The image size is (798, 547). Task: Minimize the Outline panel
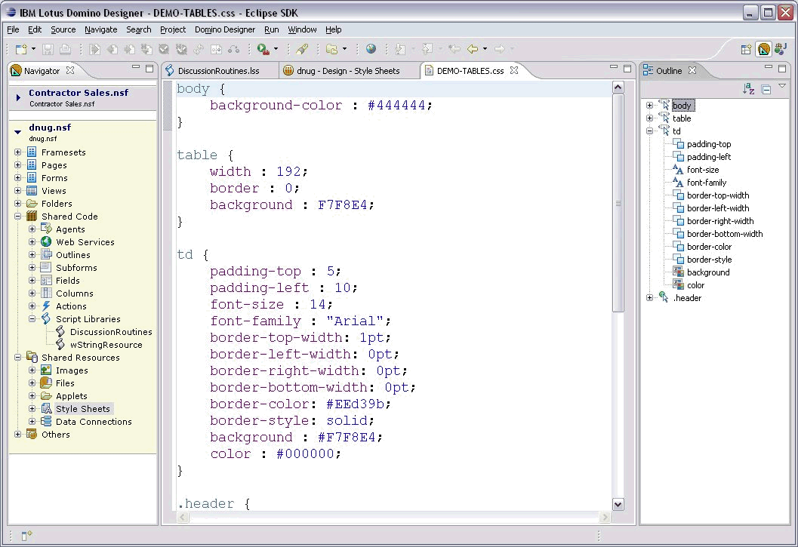click(x=769, y=66)
